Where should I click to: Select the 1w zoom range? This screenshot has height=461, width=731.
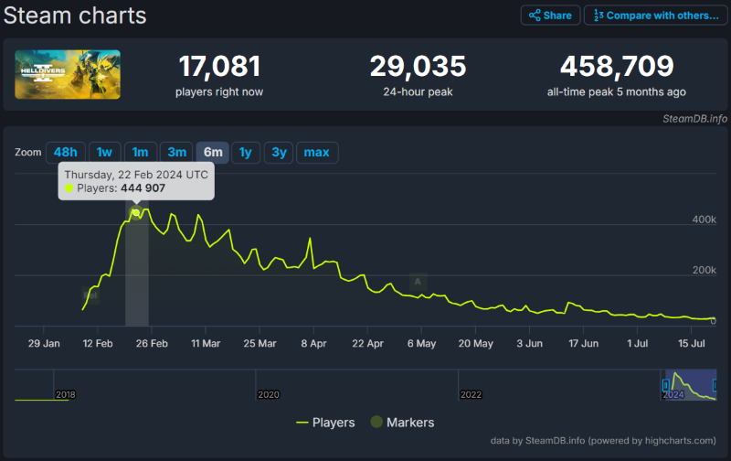point(104,152)
